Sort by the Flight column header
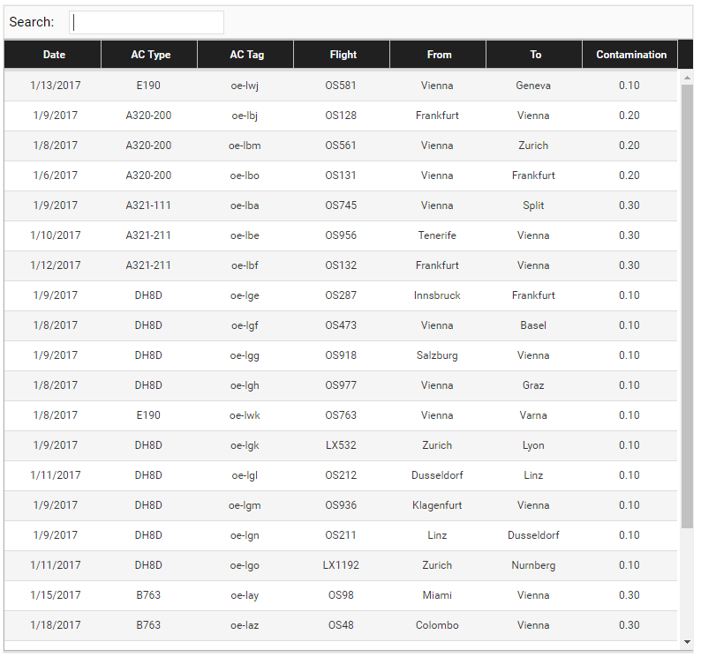 click(x=342, y=55)
